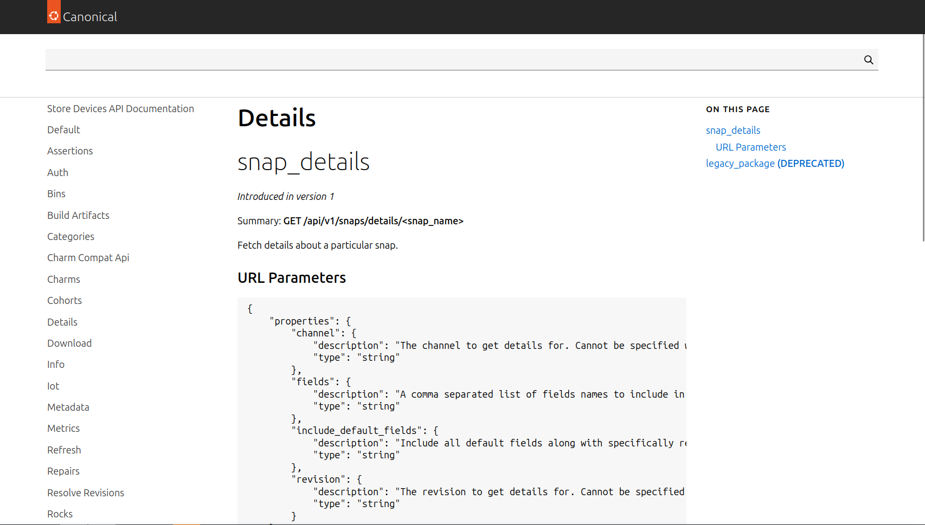Jump to snap_details in page contents

pos(733,131)
